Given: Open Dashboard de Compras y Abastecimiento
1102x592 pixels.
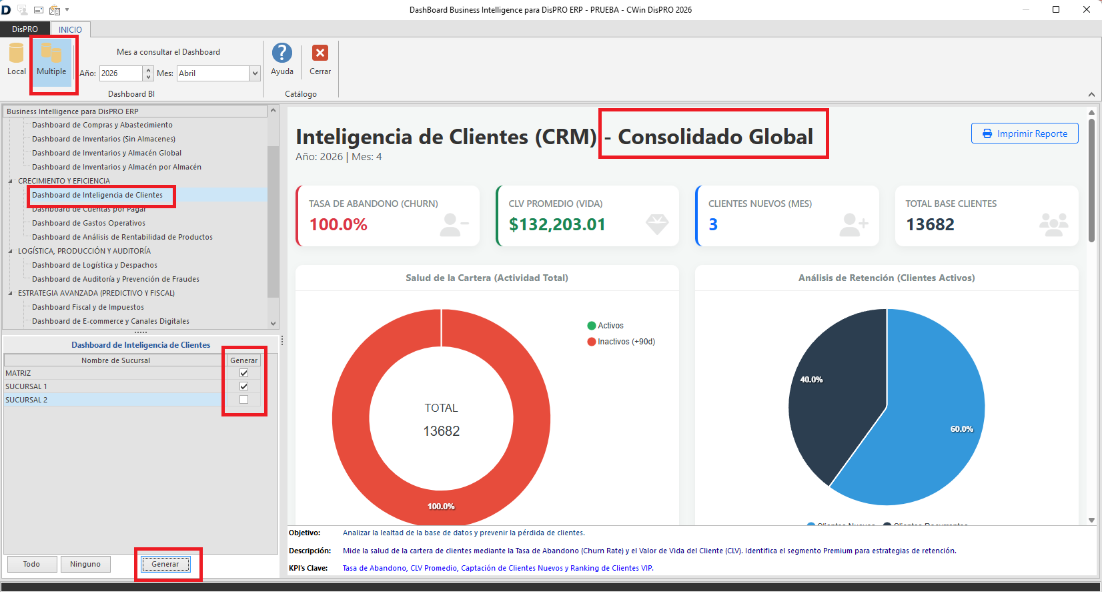Looking at the screenshot, I should pos(102,125).
